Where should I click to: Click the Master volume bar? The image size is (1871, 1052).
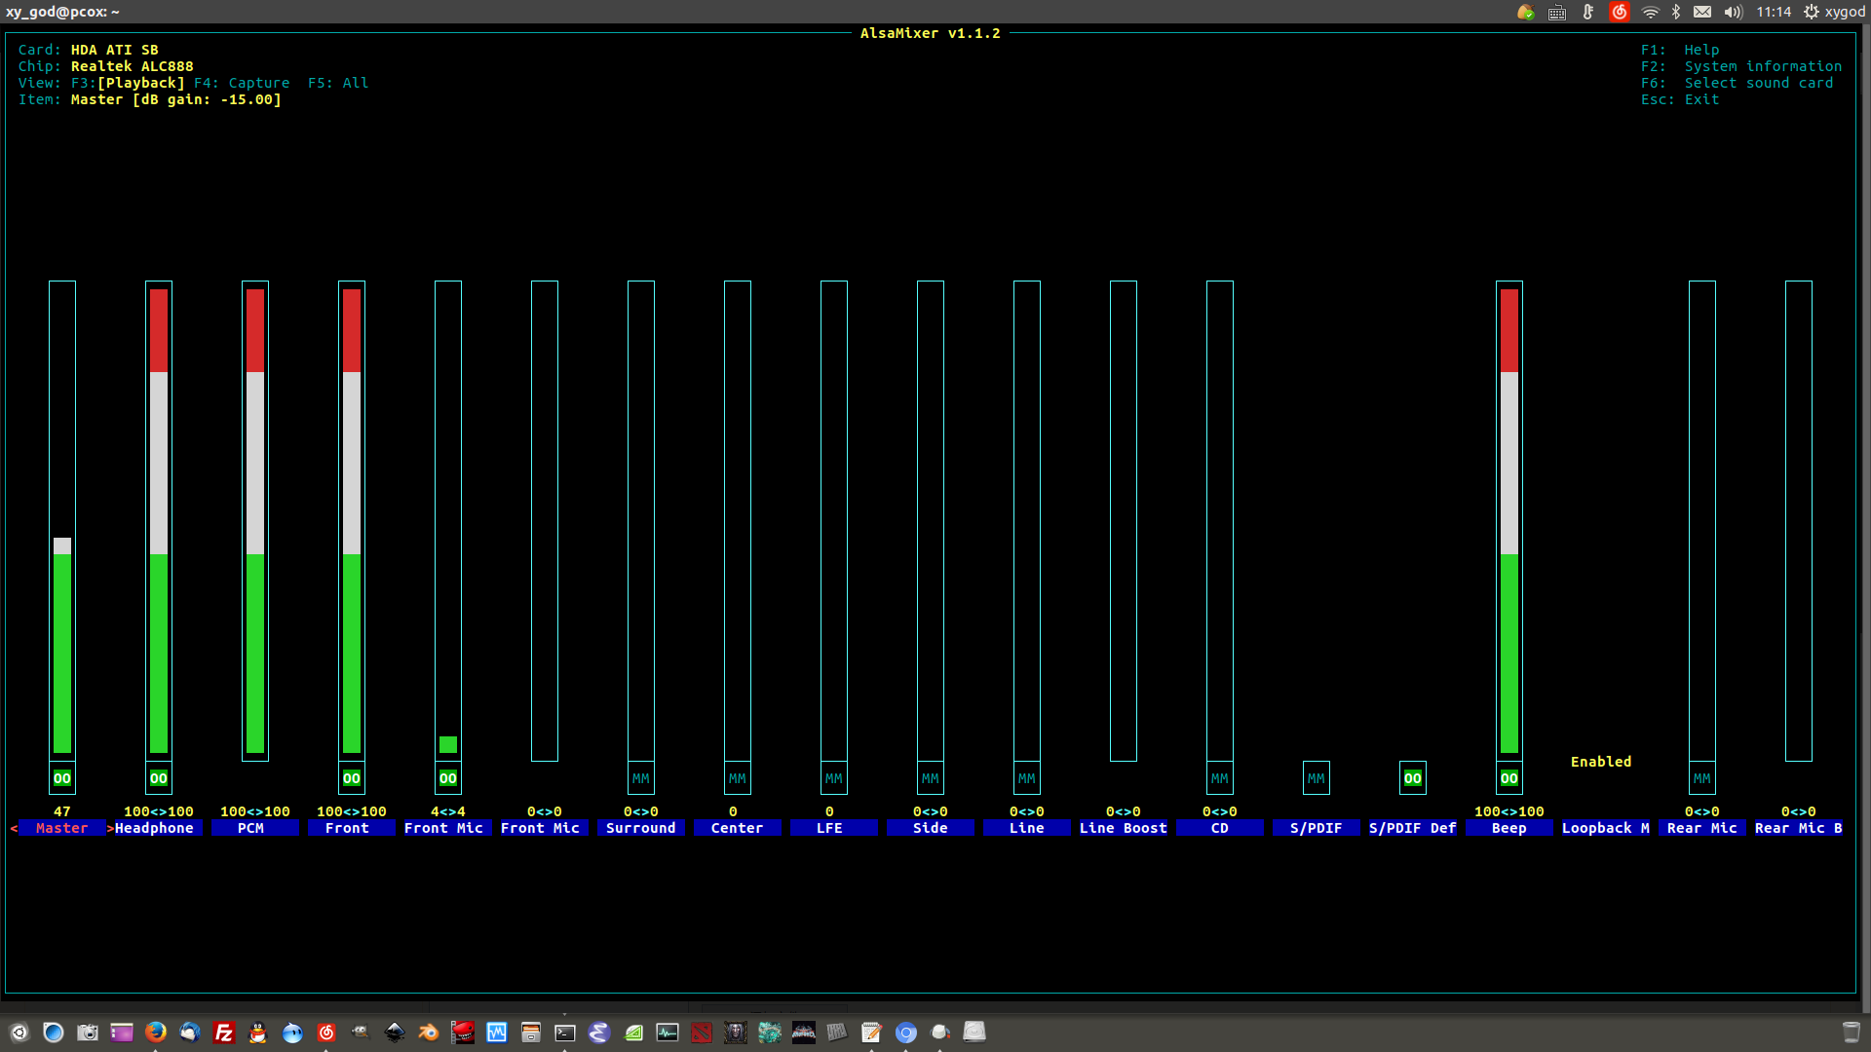click(62, 520)
